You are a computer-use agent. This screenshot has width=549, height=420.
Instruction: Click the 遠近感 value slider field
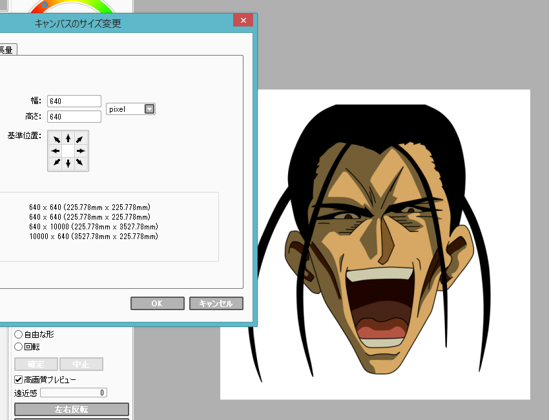74,393
